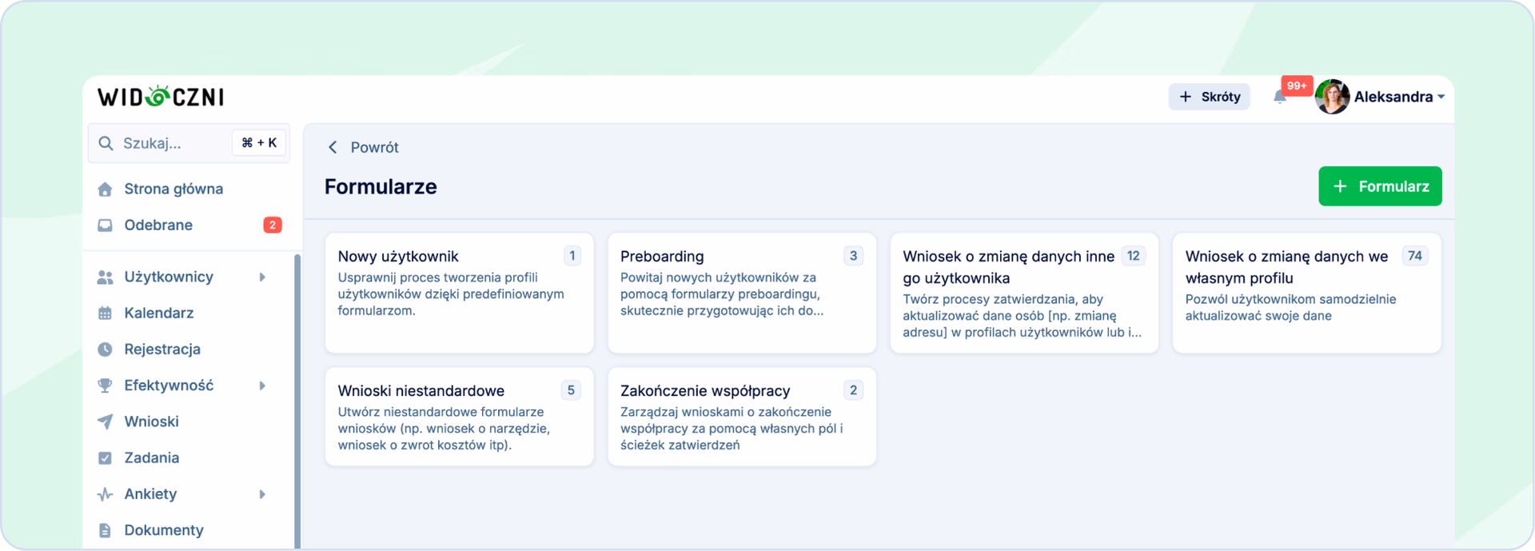
Task: Click the Odebrane unread count badge 2
Action: tap(273, 226)
